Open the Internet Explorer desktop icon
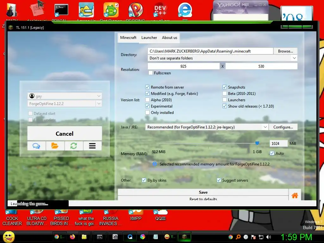The width and height of the screenshot is (324, 243). click(x=185, y=10)
